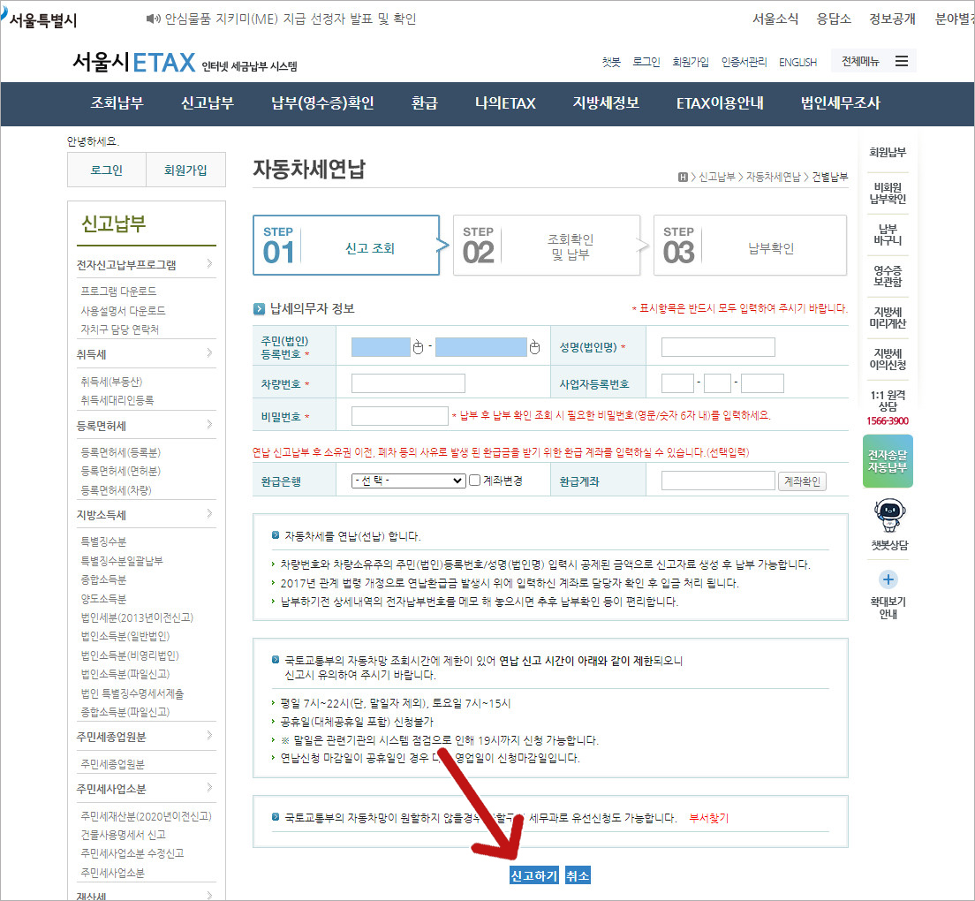
Task: Select STEP 02 조회확인 및 납부 tab
Action: tap(547, 245)
